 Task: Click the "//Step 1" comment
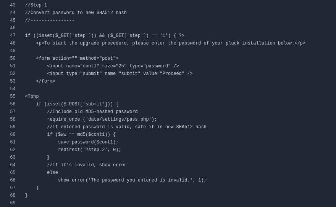tap(36, 5)
